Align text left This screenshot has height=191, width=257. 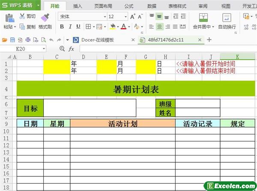[151, 27]
